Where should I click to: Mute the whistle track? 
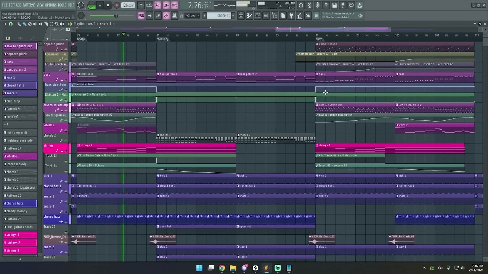(x=66, y=131)
